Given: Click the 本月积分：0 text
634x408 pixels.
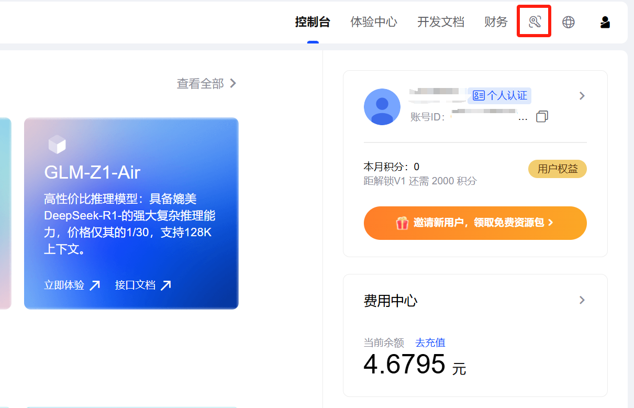Looking at the screenshot, I should click(x=392, y=167).
